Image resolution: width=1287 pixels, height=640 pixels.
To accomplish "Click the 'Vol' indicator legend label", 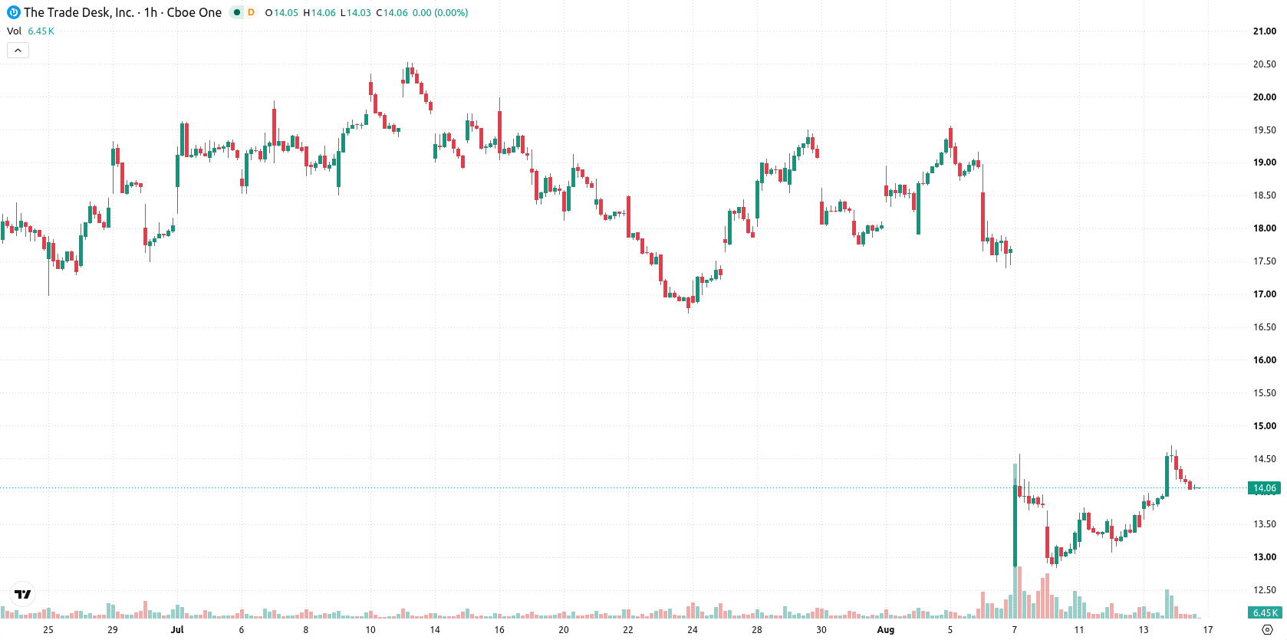I will [14, 31].
